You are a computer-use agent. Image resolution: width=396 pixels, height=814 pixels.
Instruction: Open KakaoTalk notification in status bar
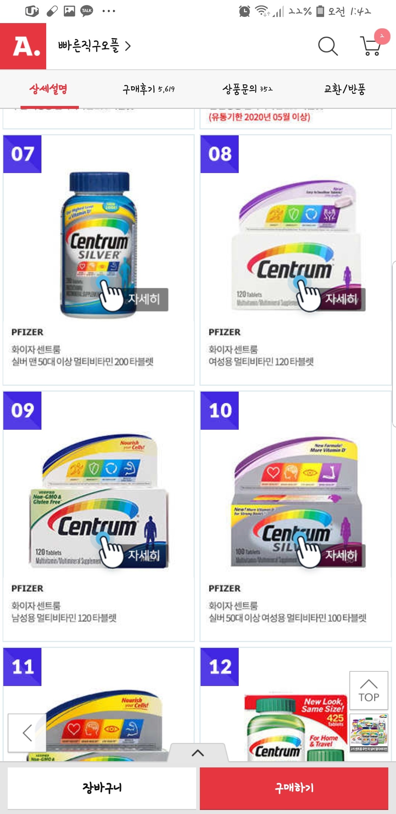click(87, 11)
